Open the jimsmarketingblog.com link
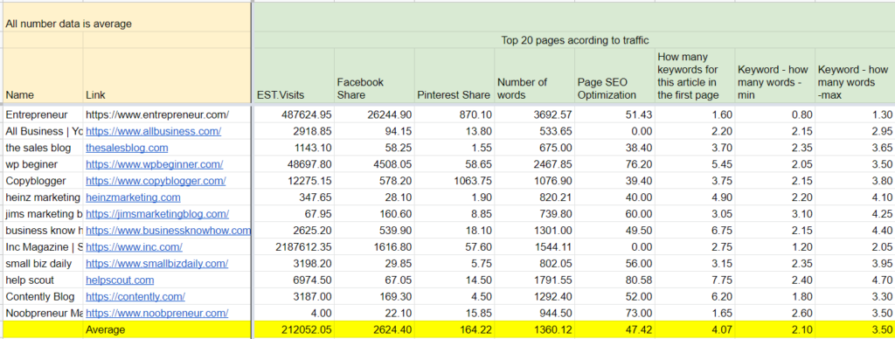Screen dimensions: 895x339 157,214
